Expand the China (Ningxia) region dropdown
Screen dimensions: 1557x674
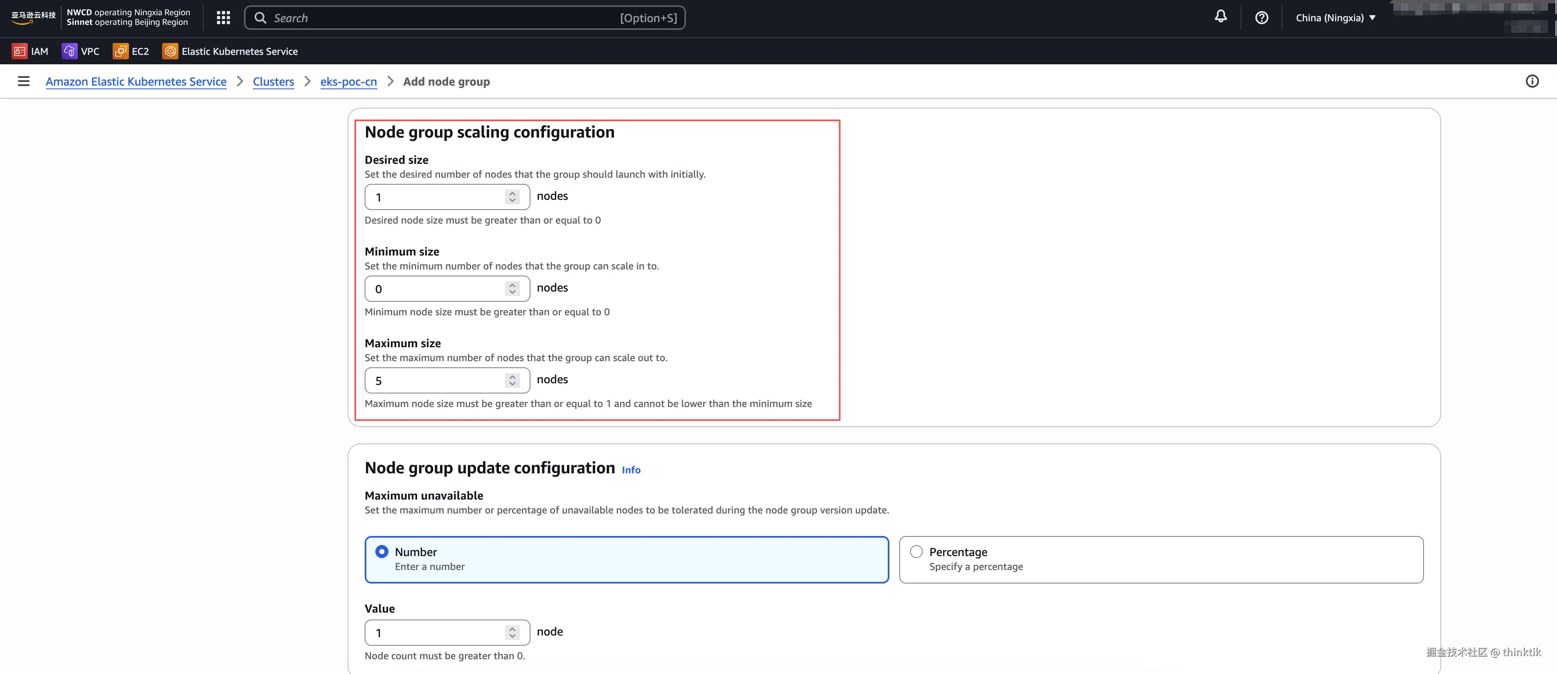(1335, 18)
